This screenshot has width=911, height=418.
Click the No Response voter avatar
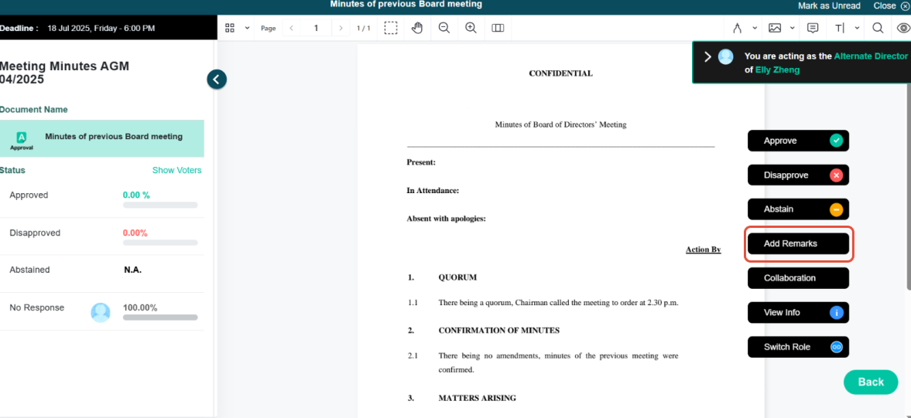click(101, 312)
